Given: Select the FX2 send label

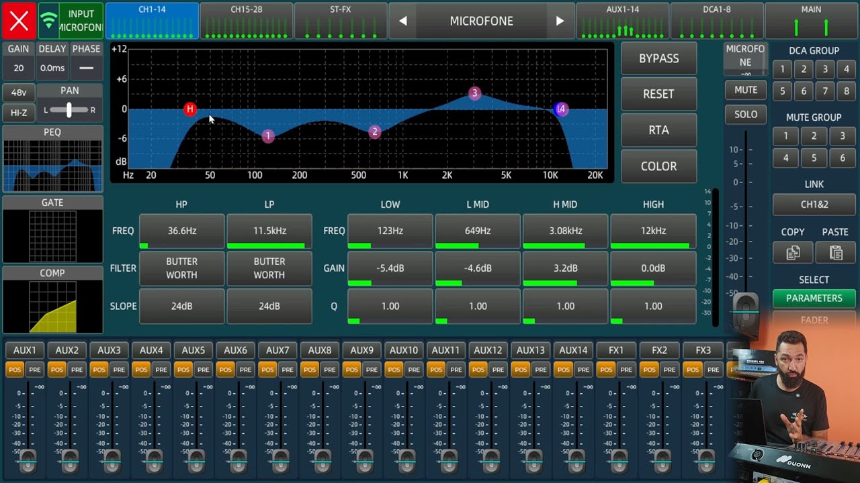Looking at the screenshot, I should click(x=659, y=350).
